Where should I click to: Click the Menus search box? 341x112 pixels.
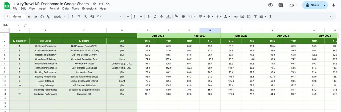(x=15, y=16)
